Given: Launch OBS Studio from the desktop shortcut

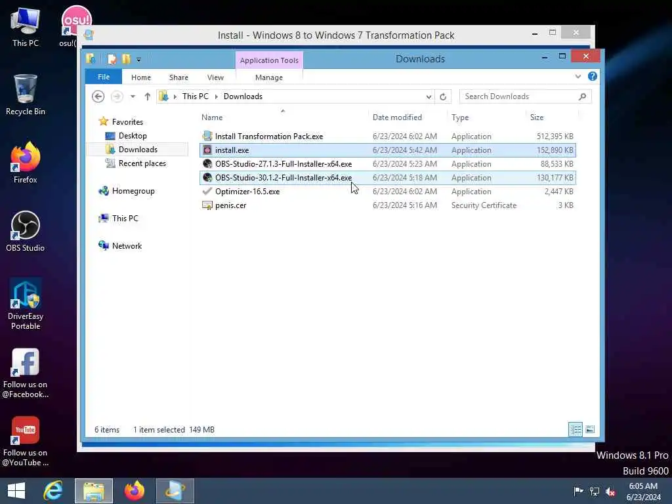Looking at the screenshot, I should coord(26,231).
